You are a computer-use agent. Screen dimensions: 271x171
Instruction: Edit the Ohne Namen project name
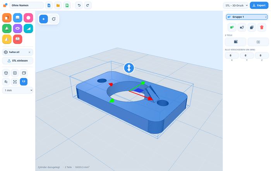tap(26, 5)
